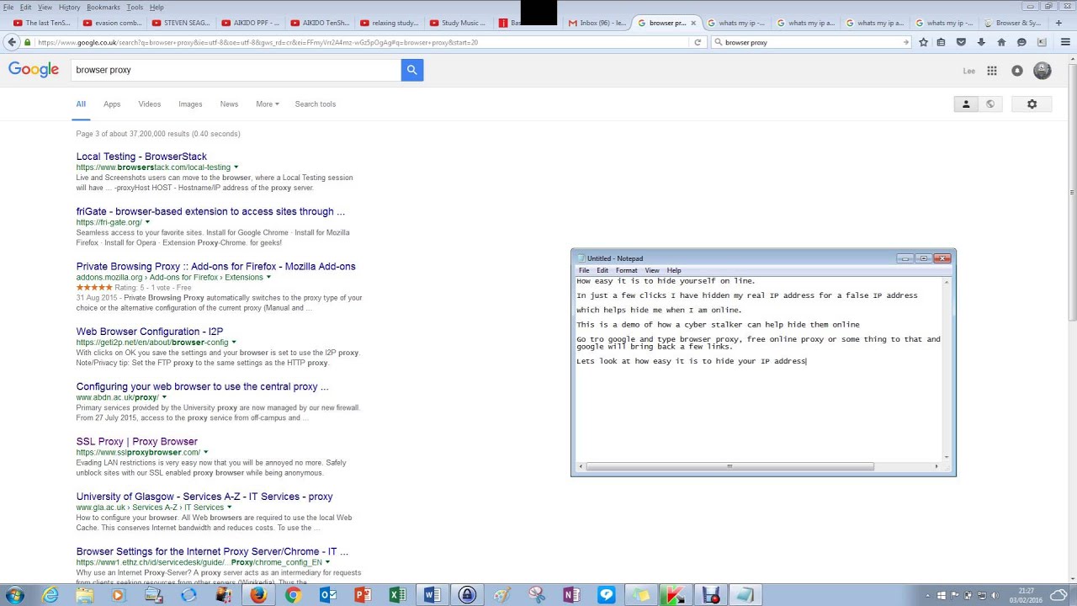1077x606 pixels.
Task: Open Firefox History menu
Action: [x=69, y=7]
